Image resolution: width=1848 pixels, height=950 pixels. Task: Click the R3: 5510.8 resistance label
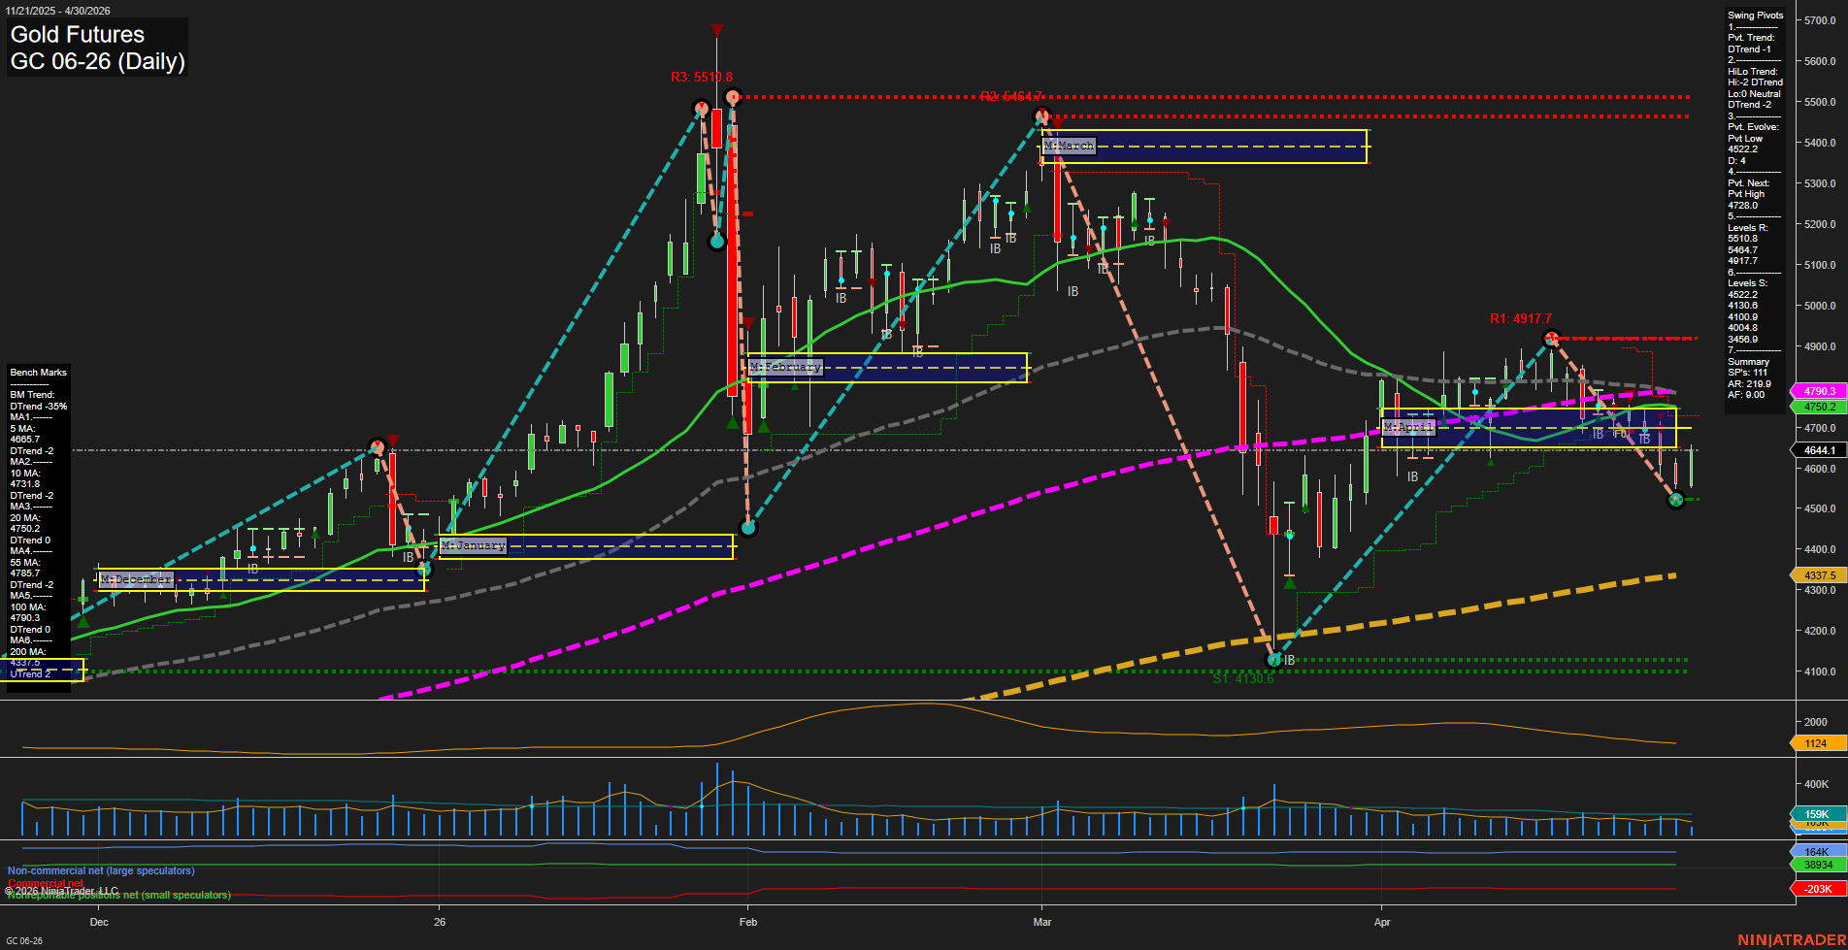[702, 74]
